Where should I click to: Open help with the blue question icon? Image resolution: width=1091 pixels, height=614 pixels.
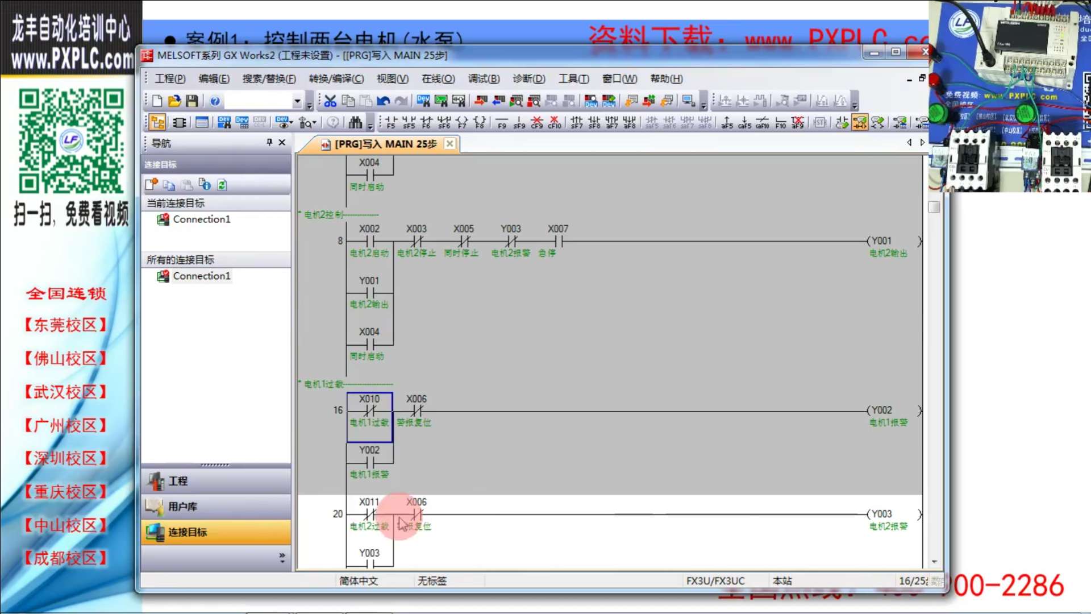[x=215, y=101]
